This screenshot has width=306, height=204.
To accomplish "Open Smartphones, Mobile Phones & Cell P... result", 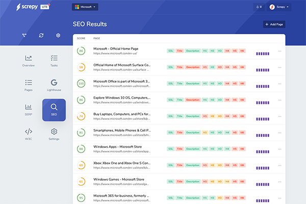I will click(x=122, y=131).
